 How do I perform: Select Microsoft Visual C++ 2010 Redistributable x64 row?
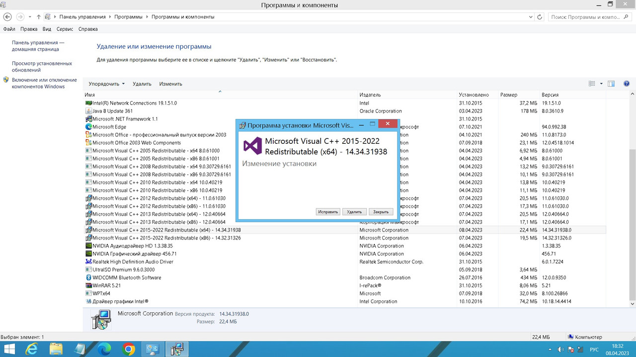(345, 182)
